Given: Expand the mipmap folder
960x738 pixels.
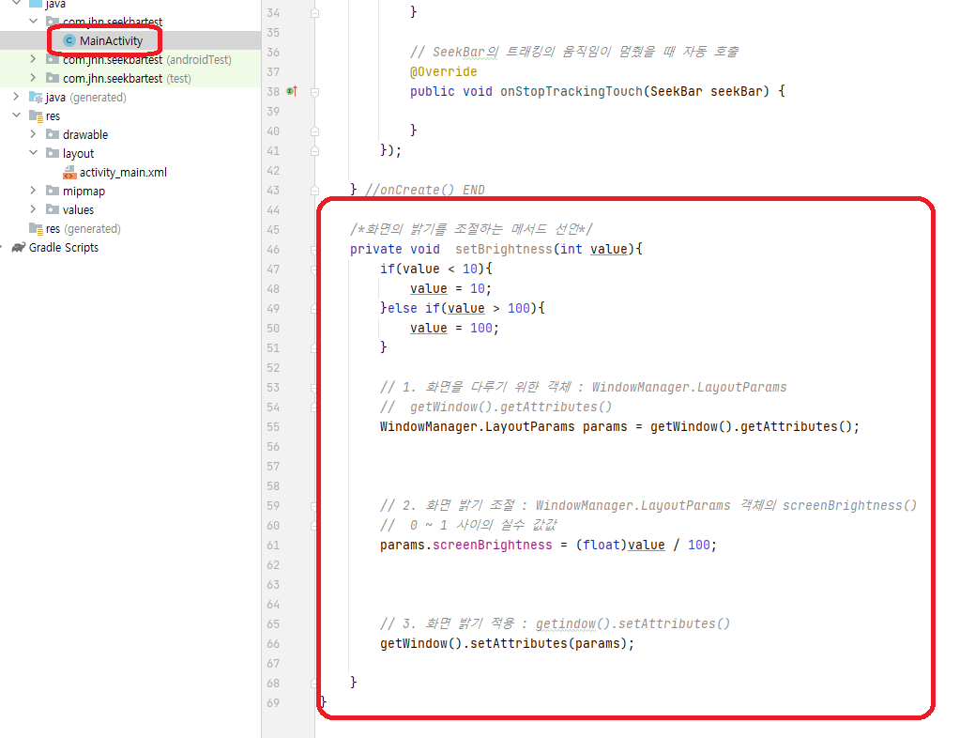Looking at the screenshot, I should point(33,191).
